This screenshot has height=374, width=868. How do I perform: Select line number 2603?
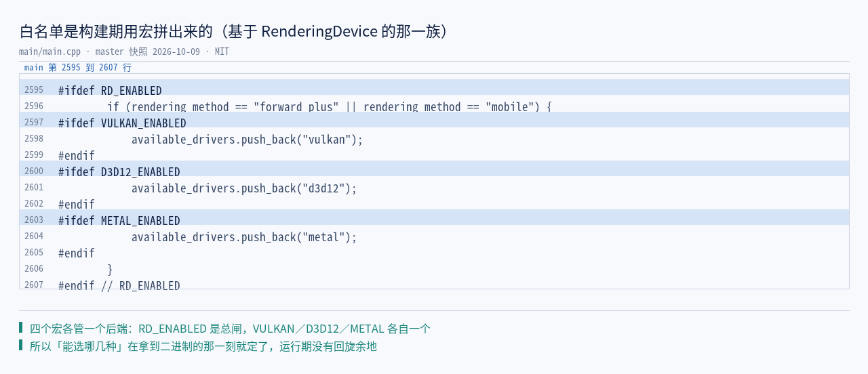click(x=34, y=220)
